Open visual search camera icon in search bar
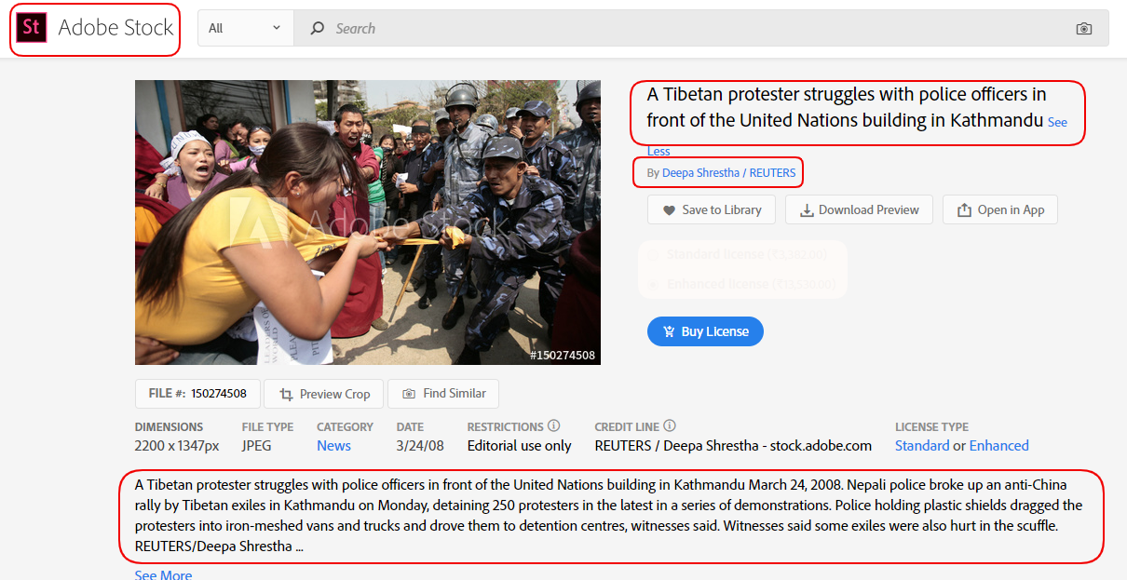 click(1083, 29)
